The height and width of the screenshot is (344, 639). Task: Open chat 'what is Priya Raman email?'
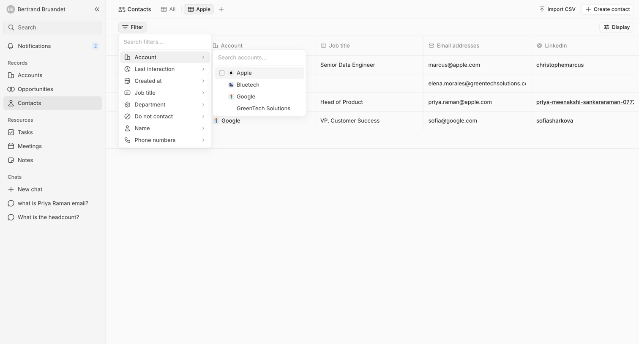tap(53, 203)
